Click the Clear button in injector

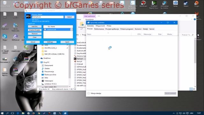35,37
